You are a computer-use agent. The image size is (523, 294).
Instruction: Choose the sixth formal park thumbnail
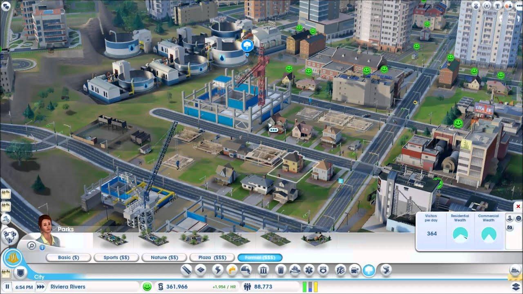(x=316, y=238)
